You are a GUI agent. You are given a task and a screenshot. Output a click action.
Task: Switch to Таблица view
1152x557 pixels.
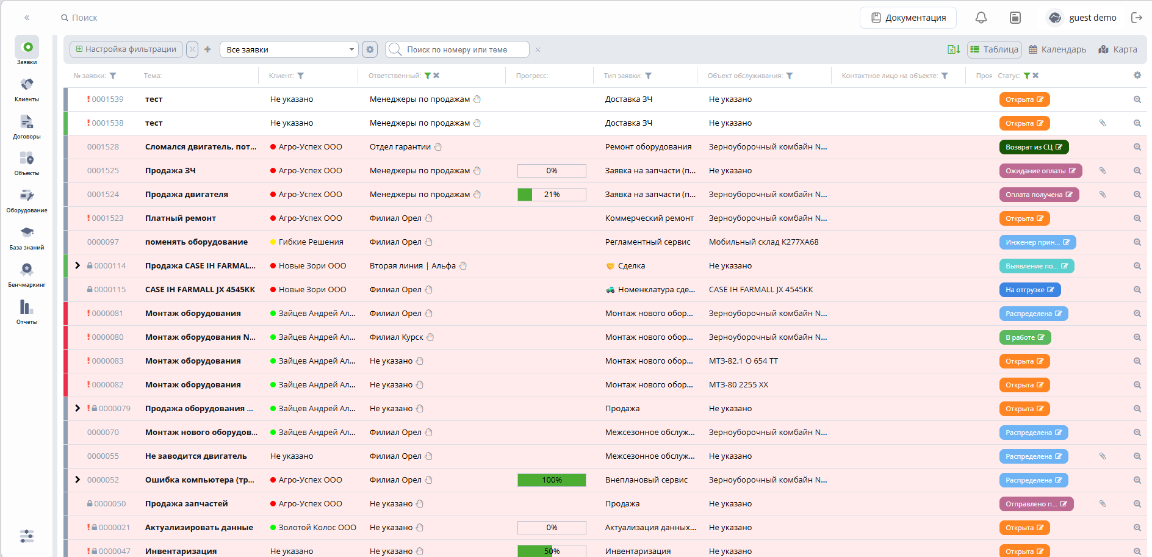994,49
